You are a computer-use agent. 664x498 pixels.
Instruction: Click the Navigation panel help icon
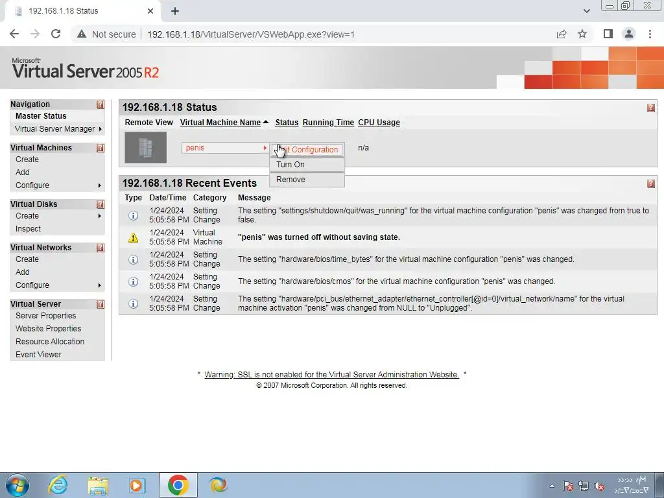[101, 104]
